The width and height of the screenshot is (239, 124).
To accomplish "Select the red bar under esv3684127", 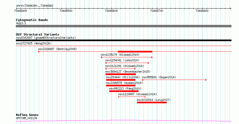I will tap(121, 74).
